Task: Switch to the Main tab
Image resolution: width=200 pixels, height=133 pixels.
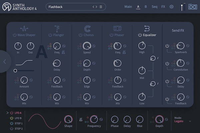Action: click(128, 7)
